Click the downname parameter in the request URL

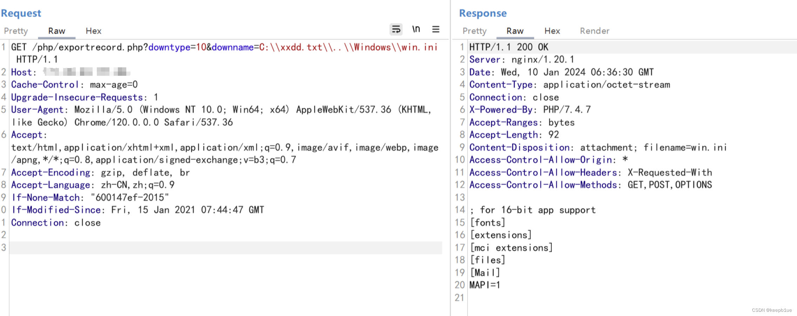point(233,47)
